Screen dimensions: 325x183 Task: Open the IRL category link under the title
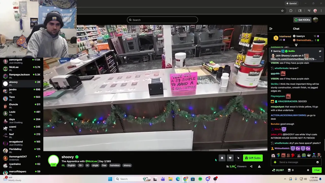pyautogui.click(x=63, y=165)
